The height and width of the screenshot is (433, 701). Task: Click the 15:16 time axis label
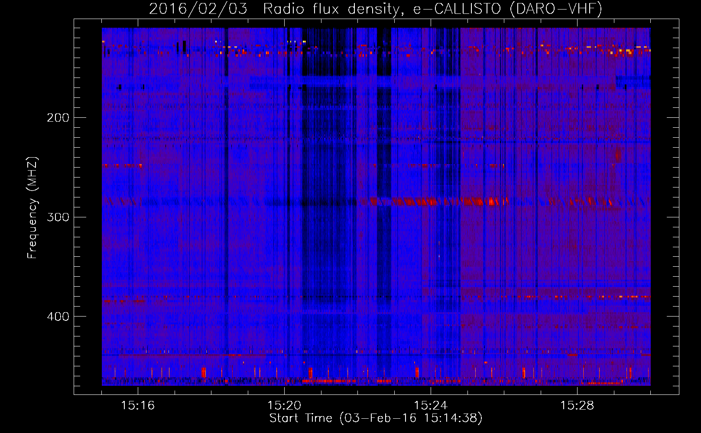138,406
